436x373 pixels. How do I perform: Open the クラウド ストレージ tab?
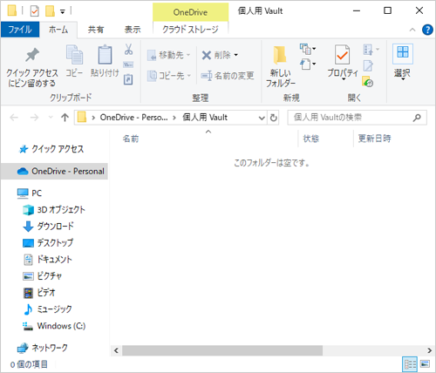pos(190,30)
